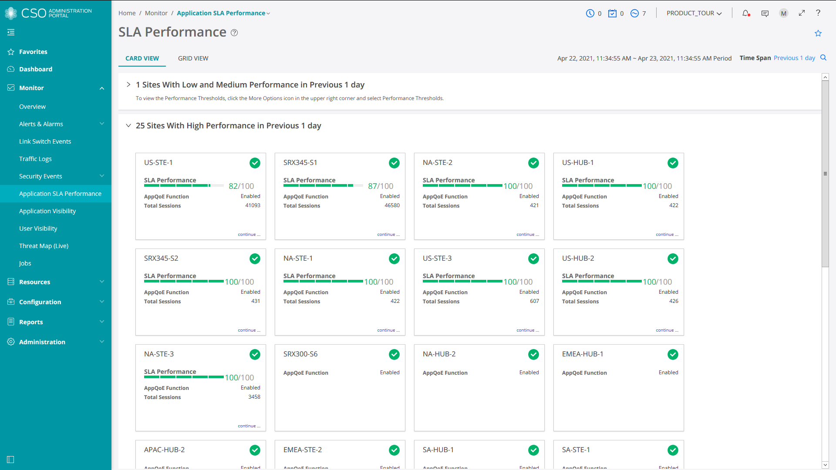Screen dimensions: 836x470
Task: Open Traffic Logs page
Action: 35,159
